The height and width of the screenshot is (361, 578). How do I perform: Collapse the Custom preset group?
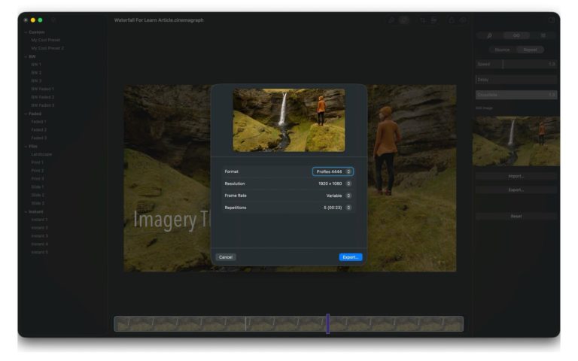26,32
